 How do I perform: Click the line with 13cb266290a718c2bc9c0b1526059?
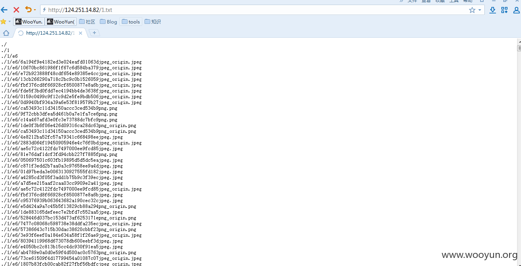point(71,79)
